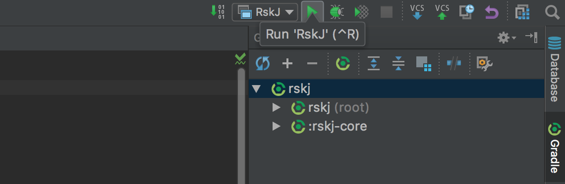Expand all Gradle tree nodes

click(x=374, y=64)
